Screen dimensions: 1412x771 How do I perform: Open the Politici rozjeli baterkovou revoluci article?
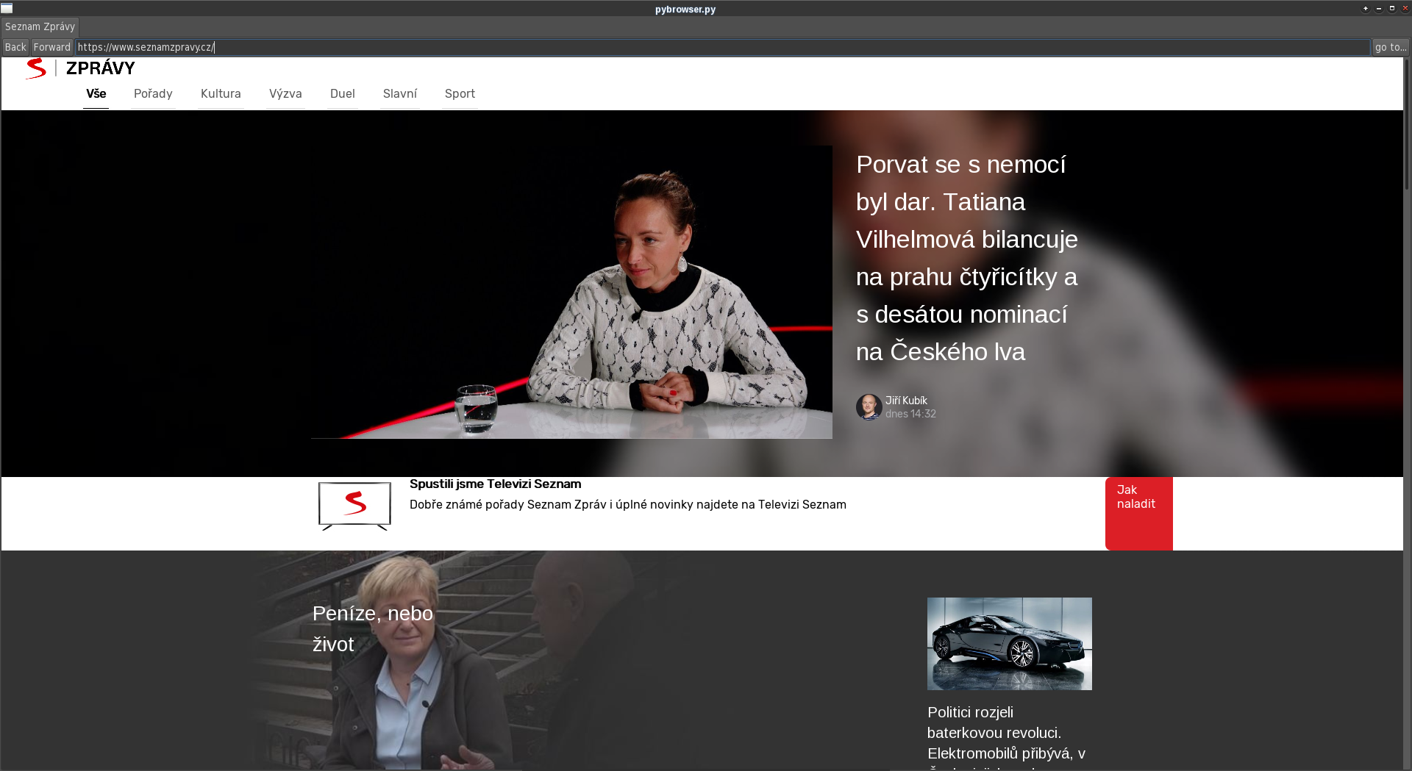pos(1006,737)
